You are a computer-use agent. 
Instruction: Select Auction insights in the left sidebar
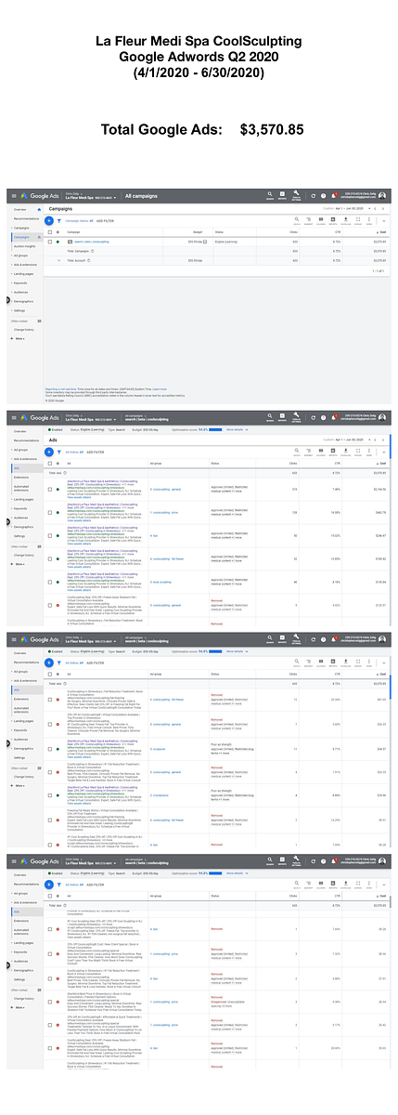[x=25, y=246]
